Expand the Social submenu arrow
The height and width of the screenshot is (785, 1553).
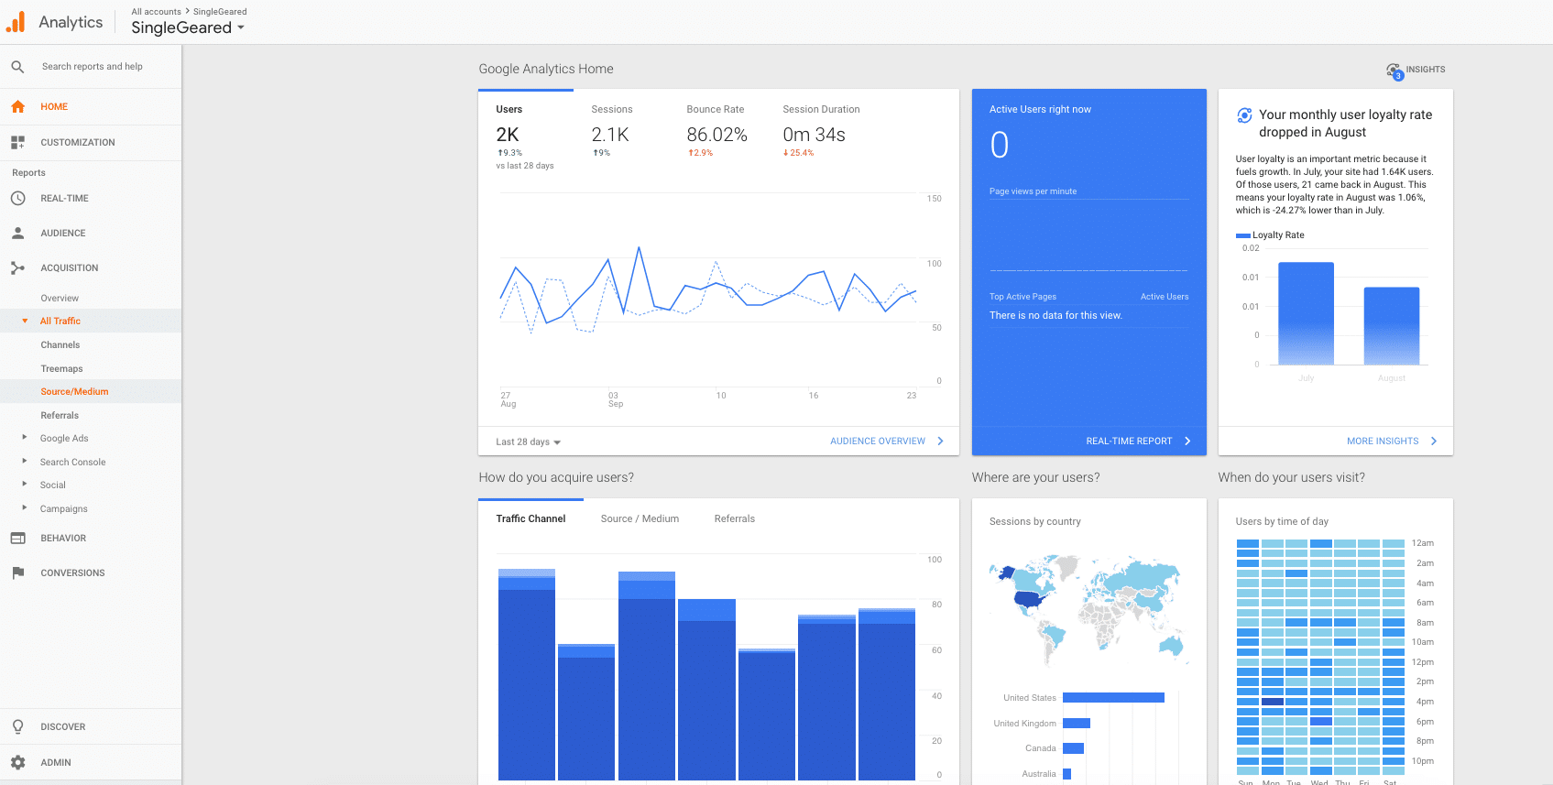[25, 485]
